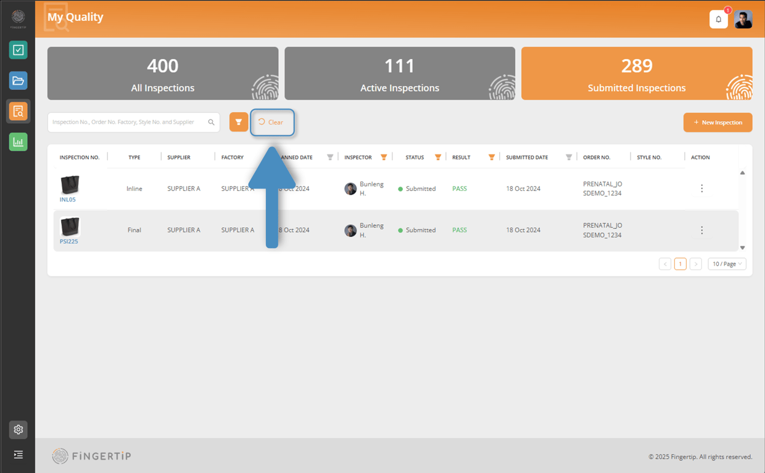The height and width of the screenshot is (473, 765).
Task: Go to the next page
Action: pyautogui.click(x=696, y=264)
